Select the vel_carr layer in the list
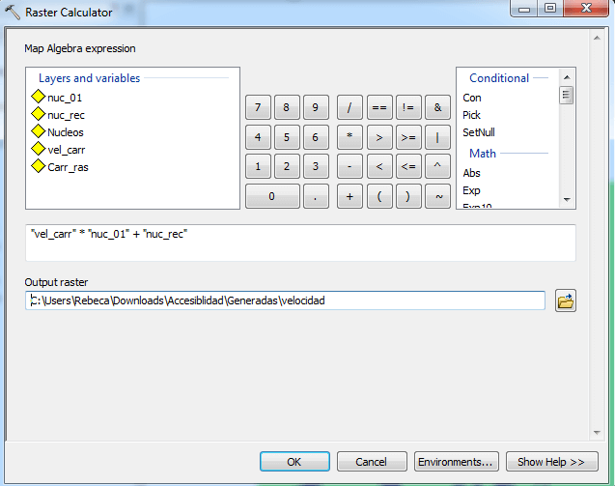 coord(66,150)
